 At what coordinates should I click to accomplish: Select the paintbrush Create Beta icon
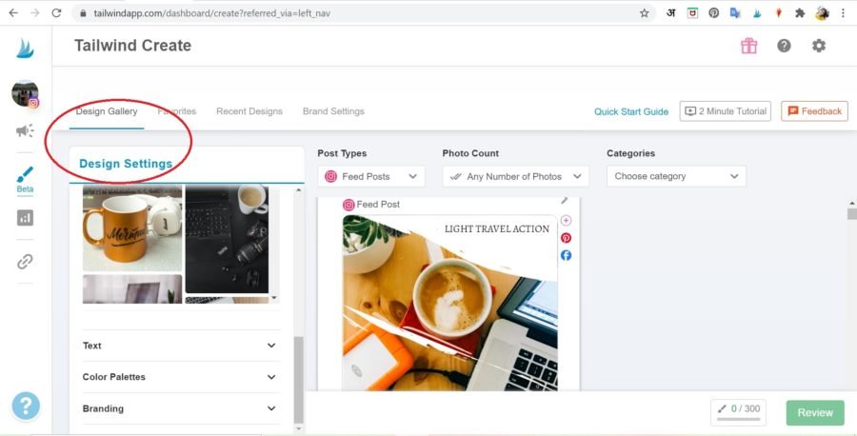click(25, 178)
